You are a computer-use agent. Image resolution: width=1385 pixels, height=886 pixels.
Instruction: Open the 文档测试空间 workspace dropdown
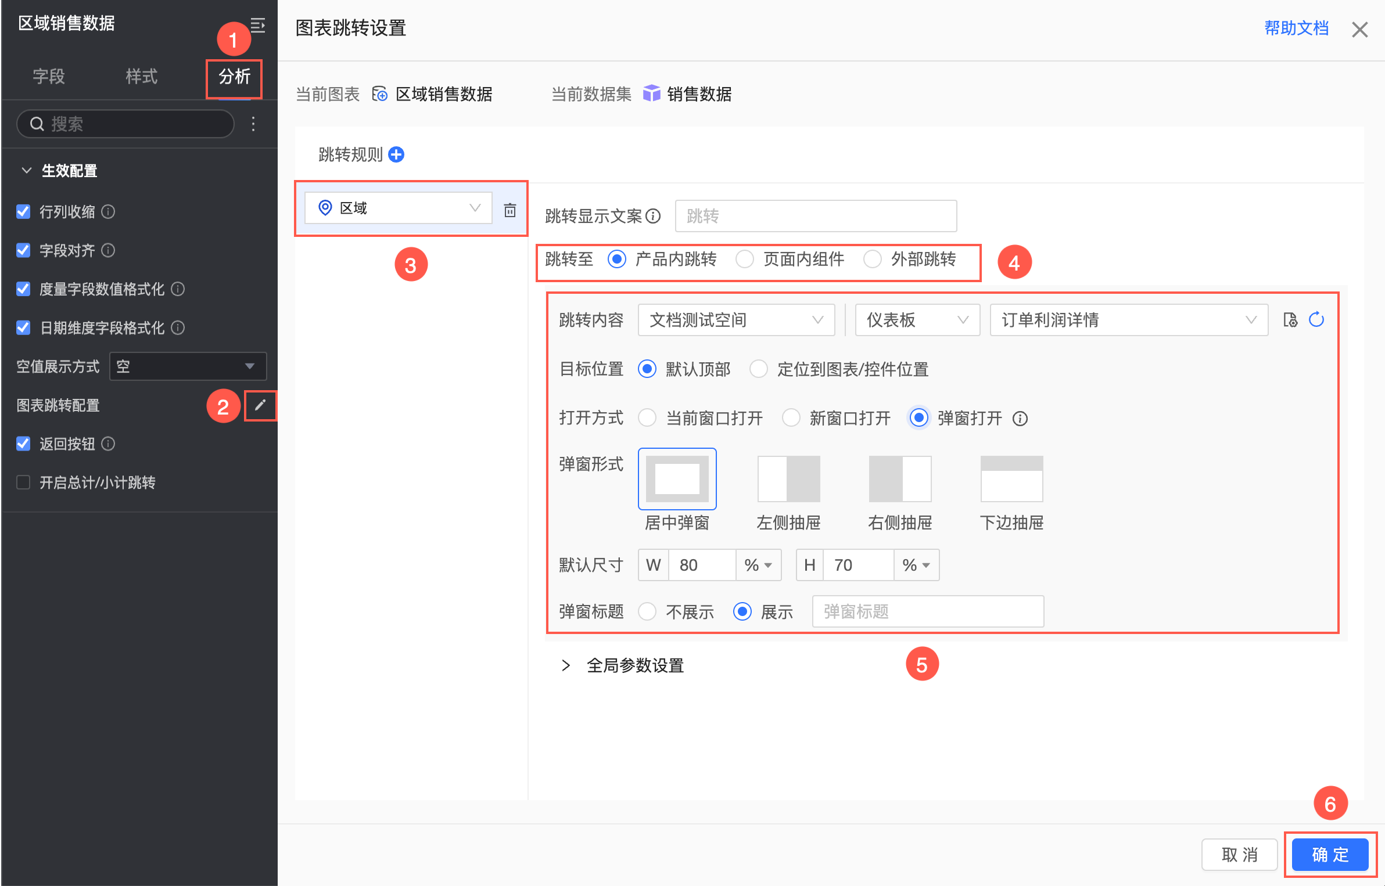tap(735, 320)
